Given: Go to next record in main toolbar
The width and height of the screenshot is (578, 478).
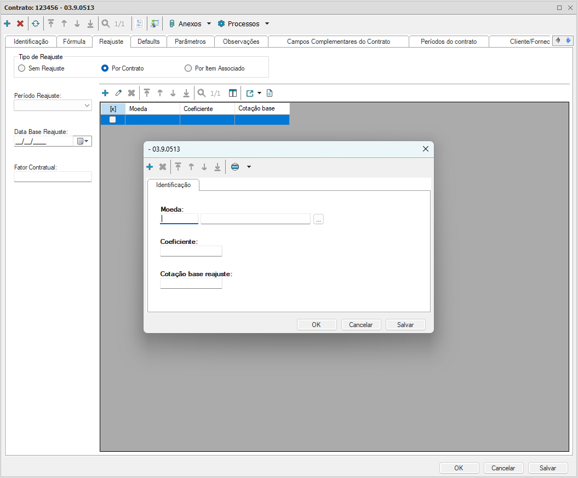Looking at the screenshot, I should pyautogui.click(x=77, y=24).
